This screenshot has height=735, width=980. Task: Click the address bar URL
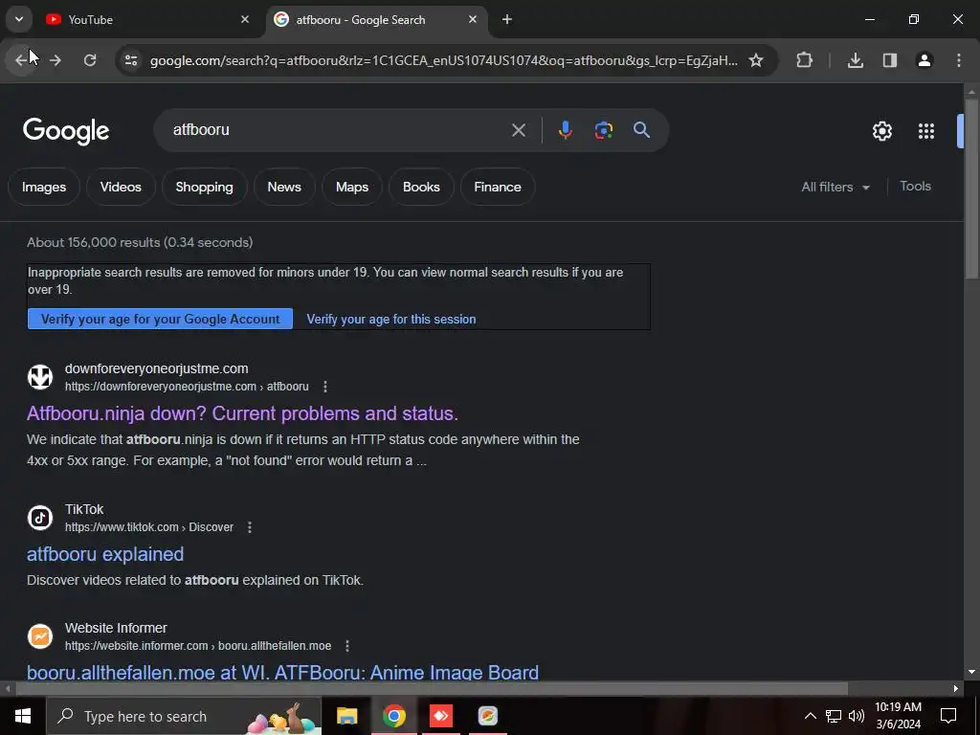444,60
